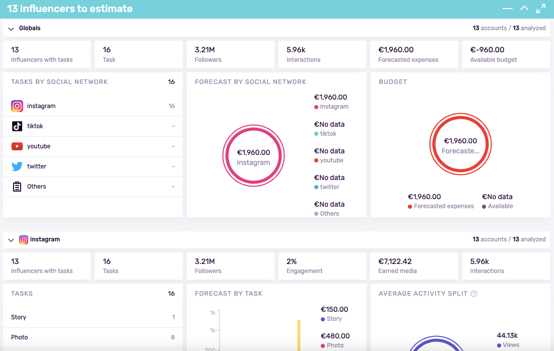
Task: Click the Others clipboard icon
Action: click(17, 187)
